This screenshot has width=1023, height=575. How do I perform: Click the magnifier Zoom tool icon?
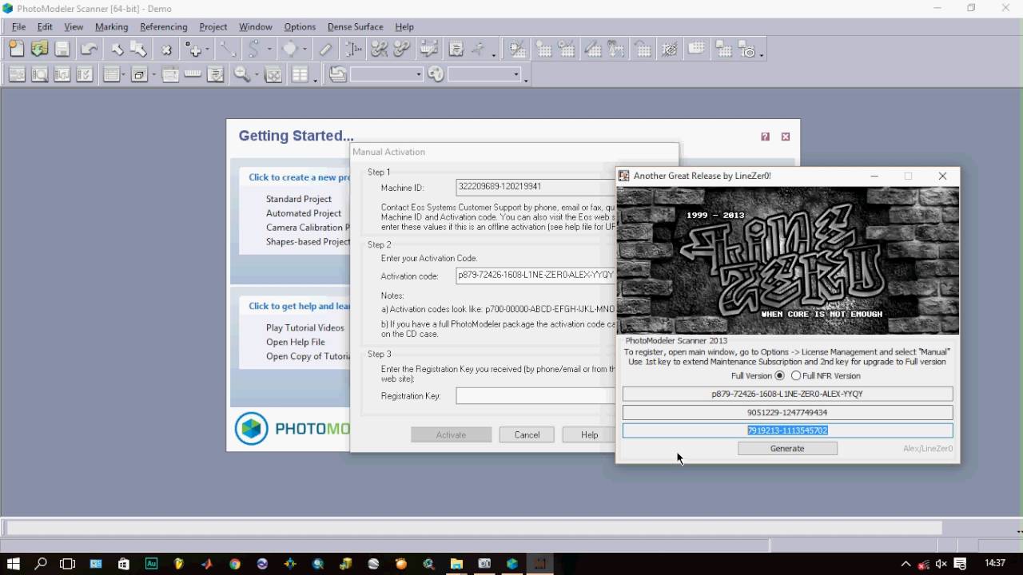click(x=241, y=74)
